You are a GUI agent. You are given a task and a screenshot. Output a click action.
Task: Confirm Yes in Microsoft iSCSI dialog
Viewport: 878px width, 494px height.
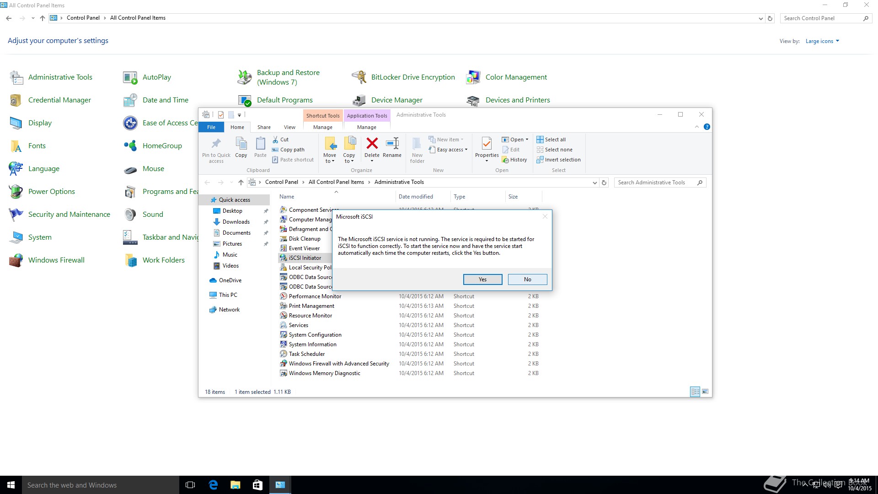pos(482,279)
